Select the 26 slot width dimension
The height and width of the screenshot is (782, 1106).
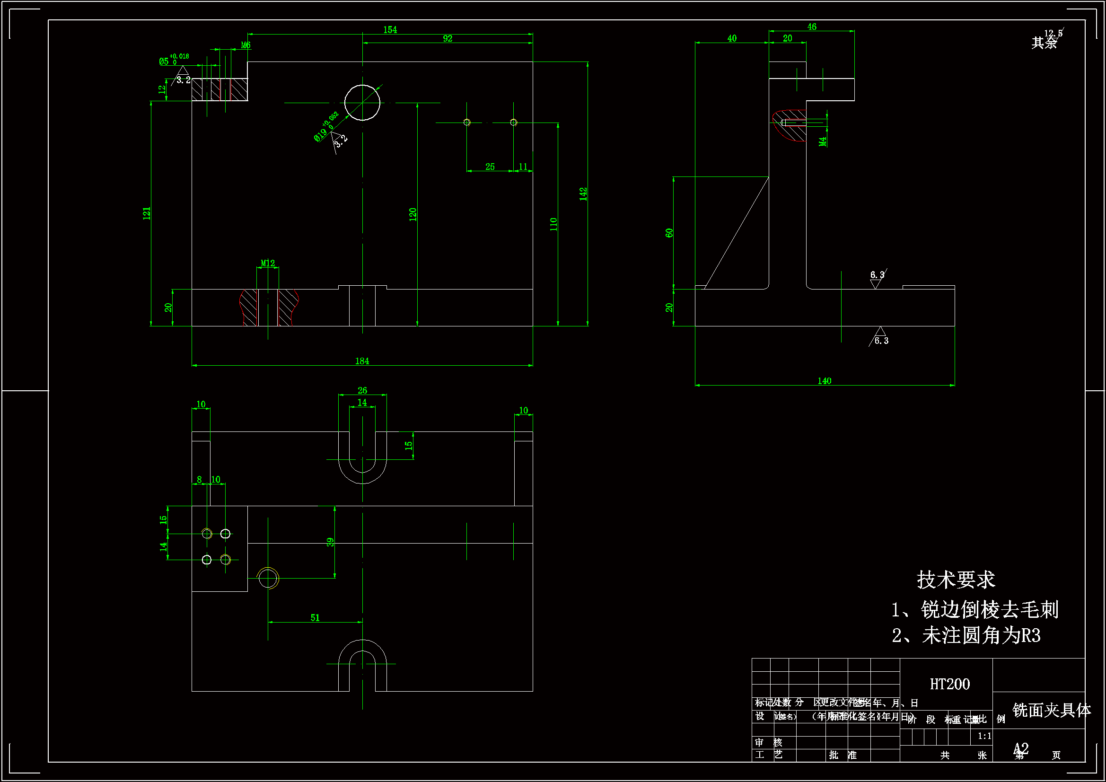coord(362,390)
